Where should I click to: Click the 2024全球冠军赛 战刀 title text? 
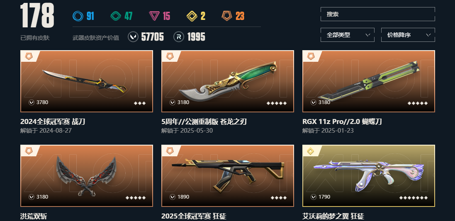point(53,122)
